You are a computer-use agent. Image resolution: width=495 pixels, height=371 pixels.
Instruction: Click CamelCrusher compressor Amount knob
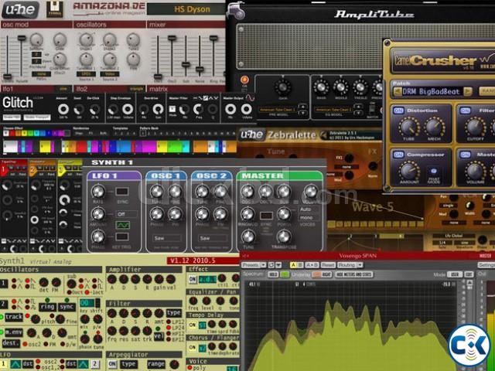pos(409,172)
